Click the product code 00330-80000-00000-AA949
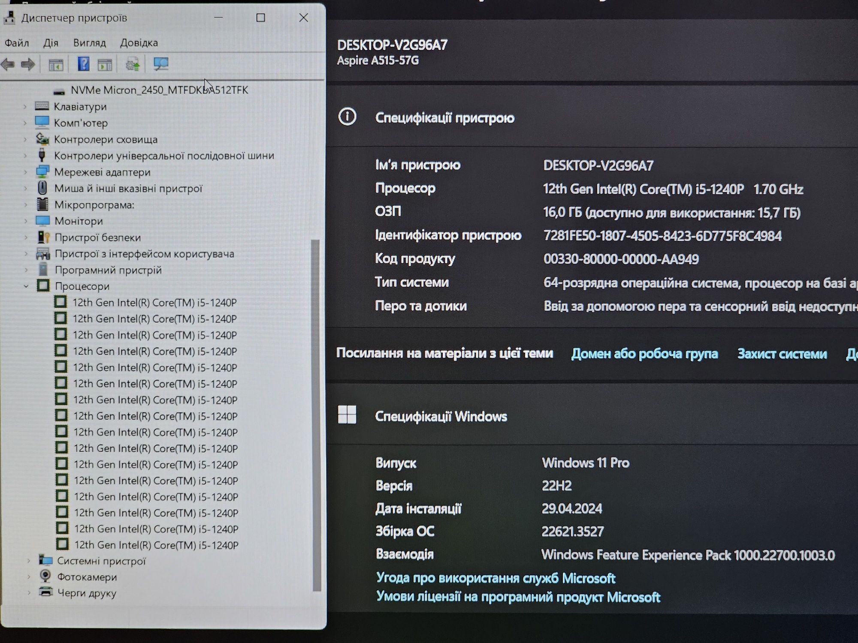Viewport: 858px width, 643px height. pyautogui.click(x=621, y=259)
